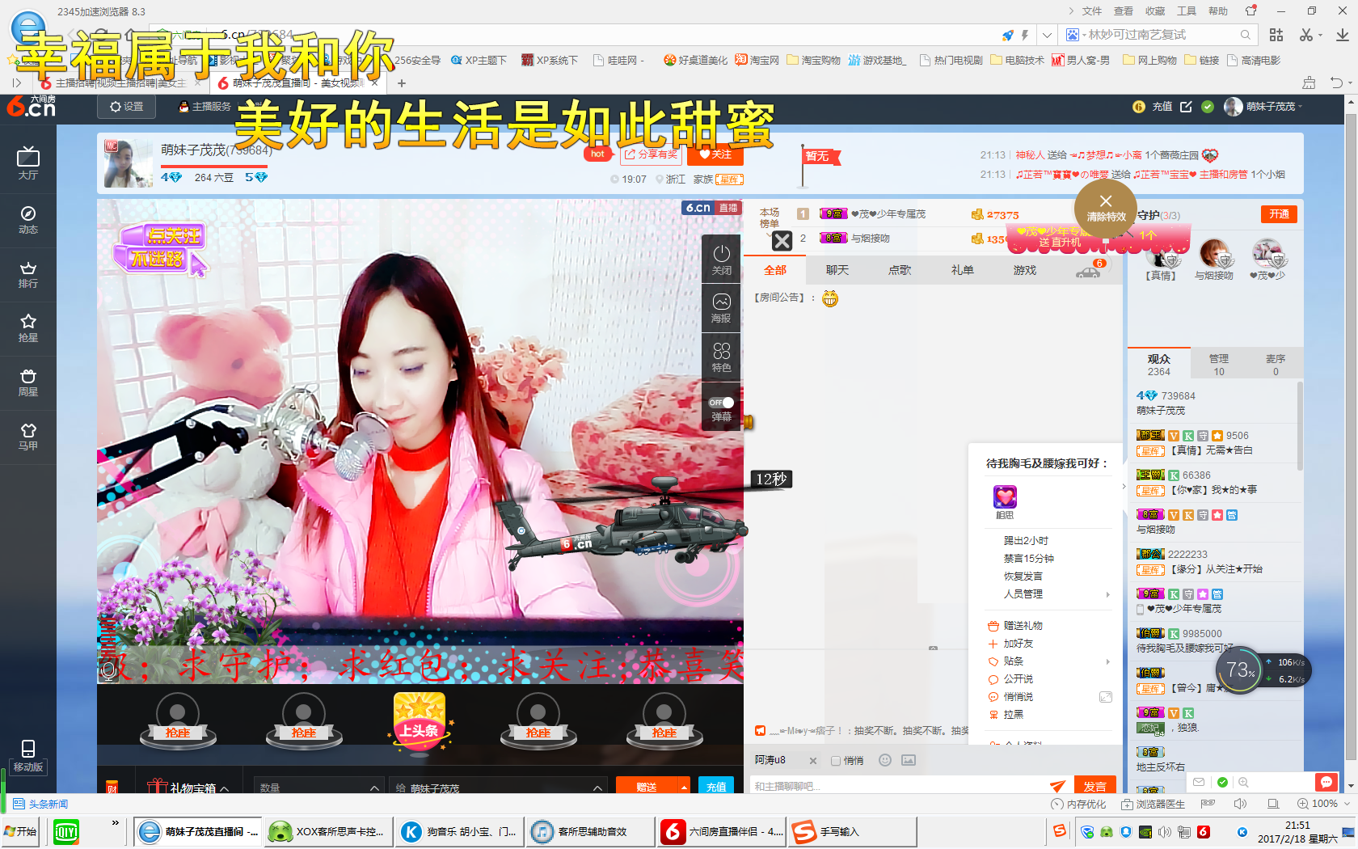The width and height of the screenshot is (1358, 849).
Task: Open 手写输入 in Windows taskbar
Action: click(x=854, y=831)
